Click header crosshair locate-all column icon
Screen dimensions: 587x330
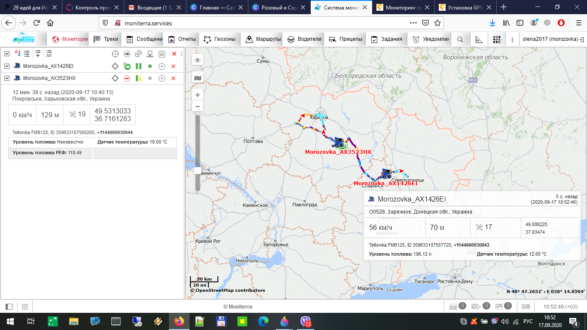115,54
